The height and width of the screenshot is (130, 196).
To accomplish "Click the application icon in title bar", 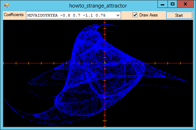I will [x=6, y=5].
